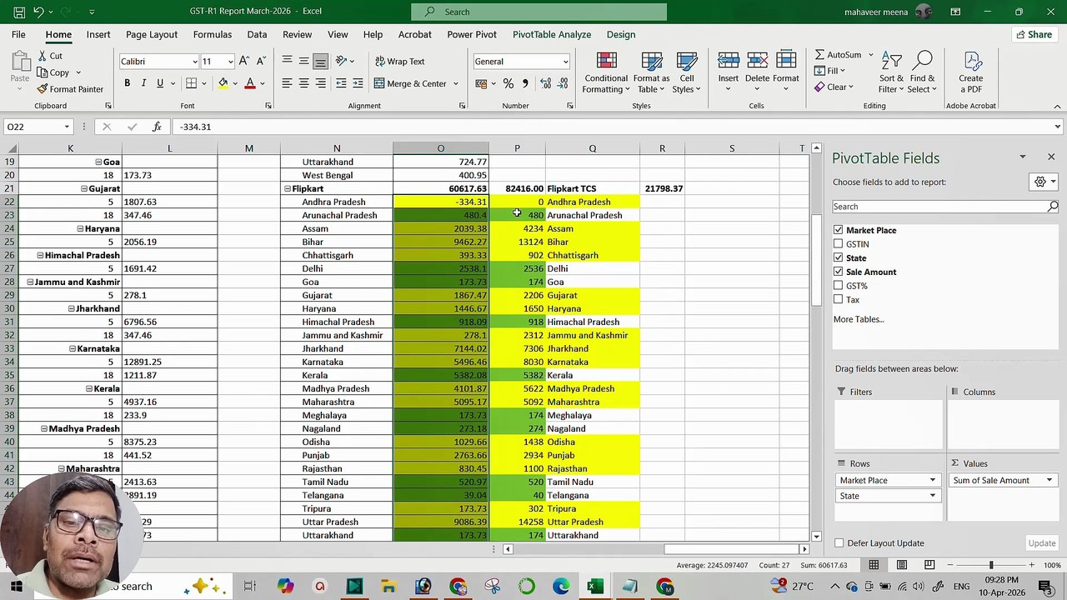
Task: Click Insert cells button
Action: click(729, 73)
